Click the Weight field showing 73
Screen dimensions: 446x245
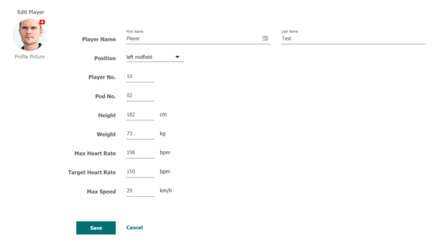(x=140, y=134)
